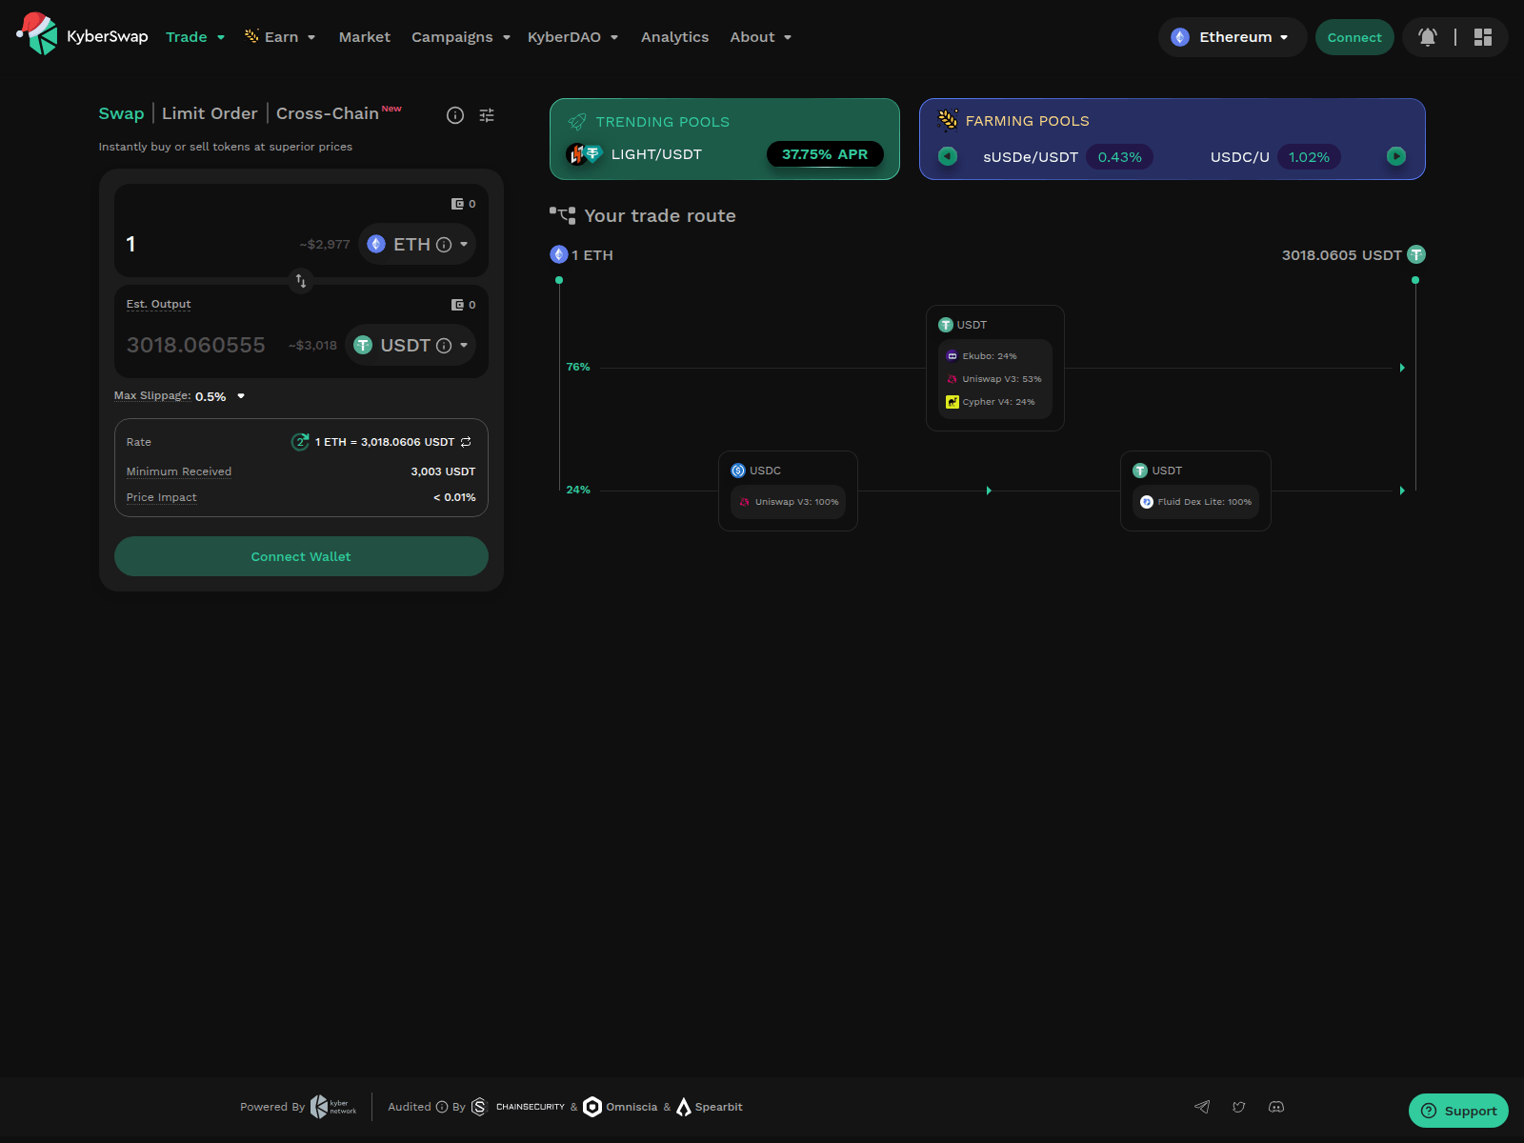The height and width of the screenshot is (1143, 1524).
Task: Expand the Earn menu
Action: pyautogui.click(x=280, y=37)
